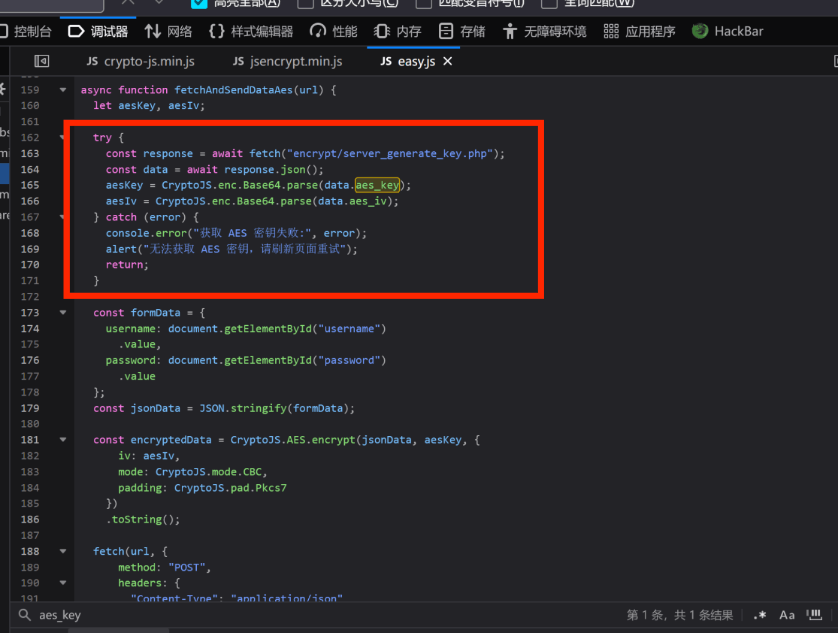Toggle the Aa case-sensitive search modifier
This screenshot has height=633, width=838.
pyautogui.click(x=787, y=615)
